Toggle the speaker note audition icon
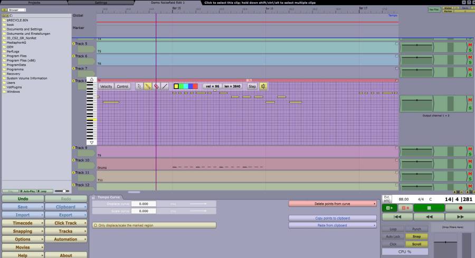This screenshot has width=475, height=258. coord(263,86)
